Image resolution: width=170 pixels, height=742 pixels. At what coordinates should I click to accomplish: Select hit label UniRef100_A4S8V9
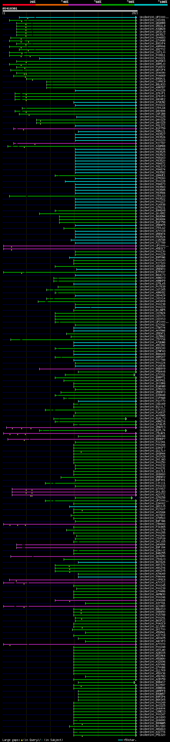coord(152,301)
